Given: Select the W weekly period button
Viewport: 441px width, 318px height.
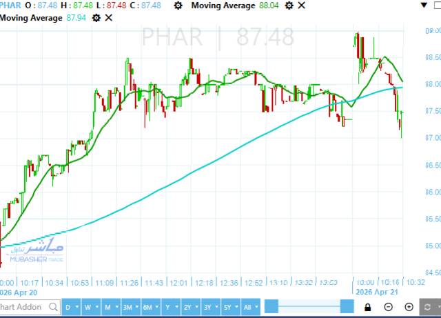Looking at the screenshot, I should [x=88, y=307].
